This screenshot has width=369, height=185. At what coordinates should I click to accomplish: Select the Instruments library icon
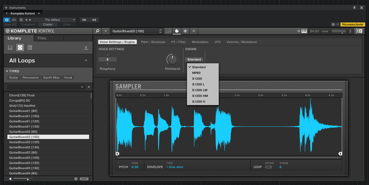(x=10, y=47)
